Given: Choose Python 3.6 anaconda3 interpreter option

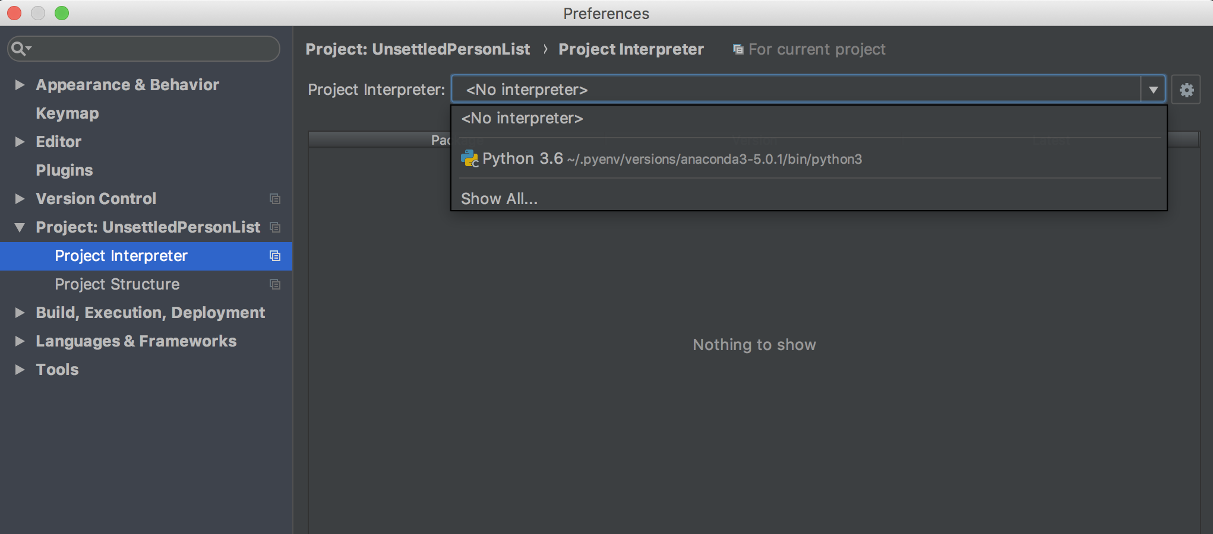Looking at the screenshot, I should pyautogui.click(x=809, y=158).
